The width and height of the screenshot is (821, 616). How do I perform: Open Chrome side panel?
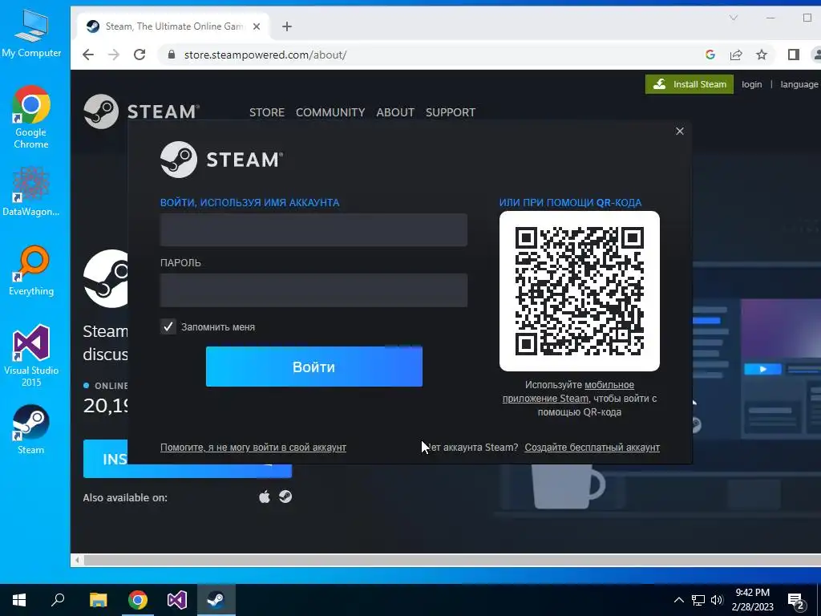click(793, 55)
